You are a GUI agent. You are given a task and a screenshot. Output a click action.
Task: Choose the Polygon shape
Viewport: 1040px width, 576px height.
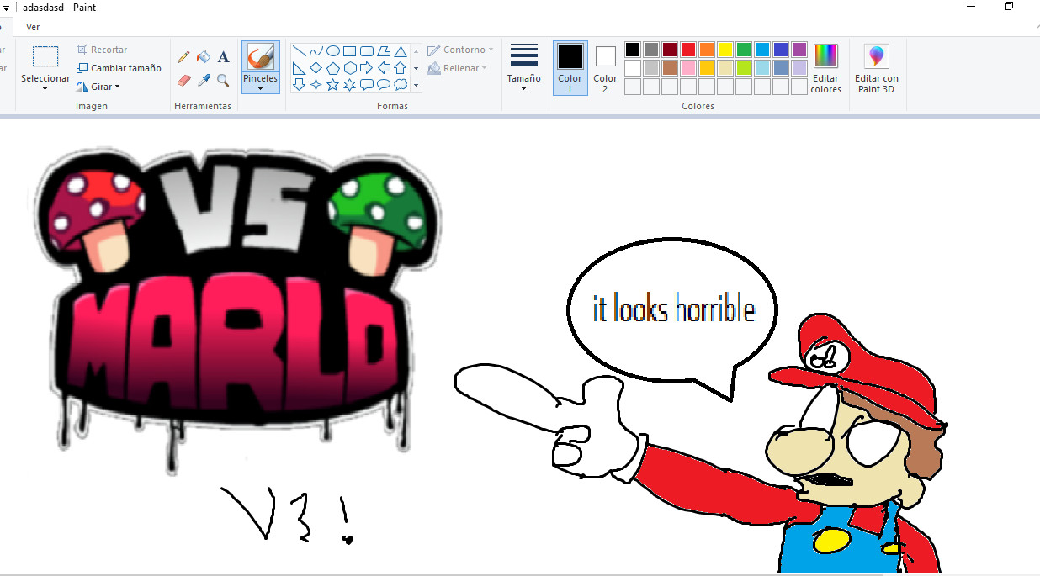pos(383,51)
